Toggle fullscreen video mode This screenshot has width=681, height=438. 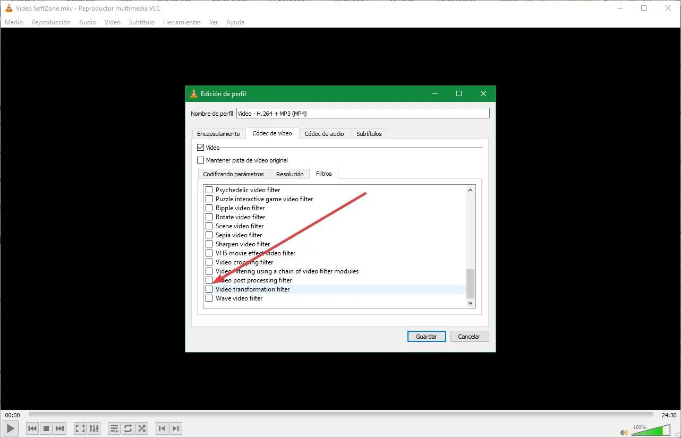80,428
